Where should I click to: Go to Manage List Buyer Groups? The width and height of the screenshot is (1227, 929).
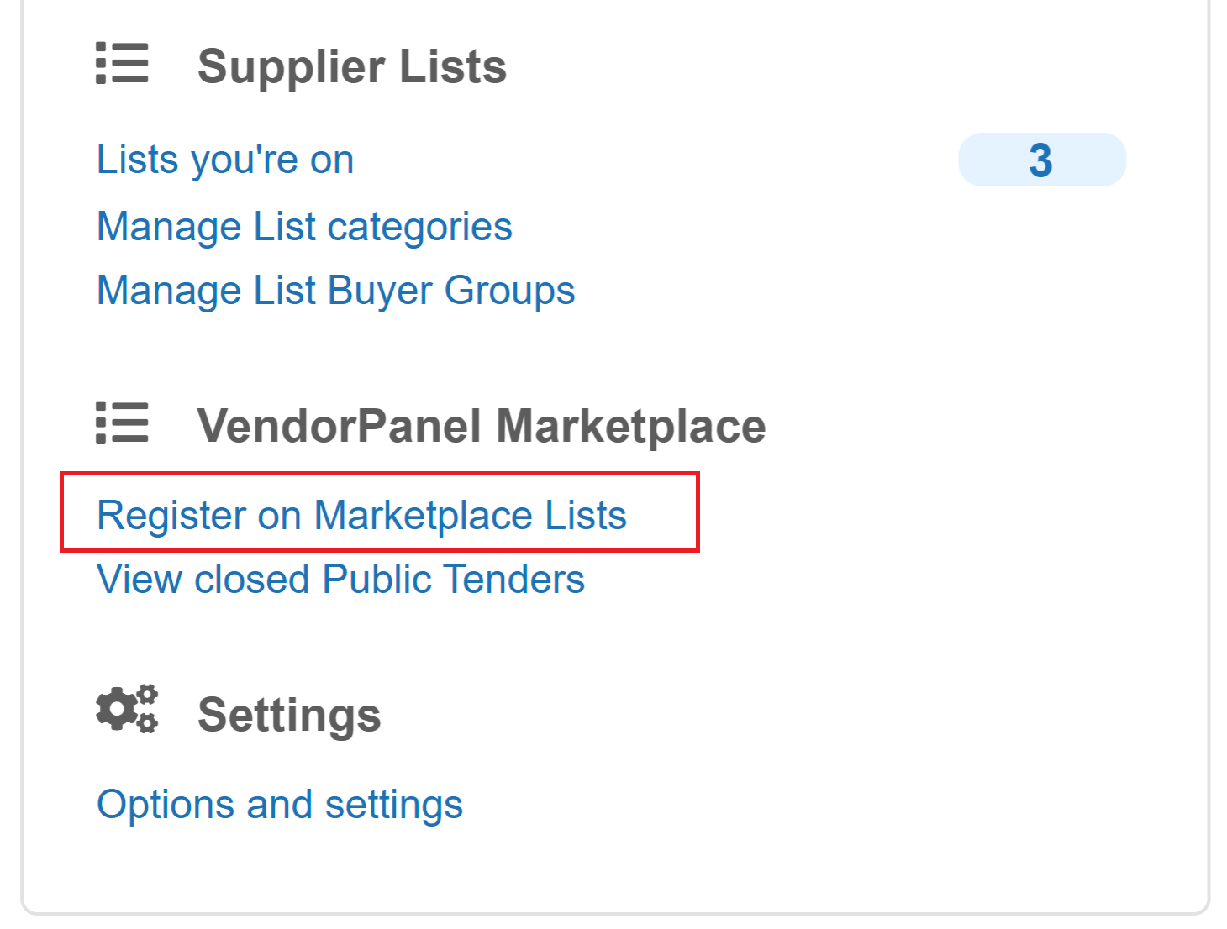pyautogui.click(x=335, y=291)
